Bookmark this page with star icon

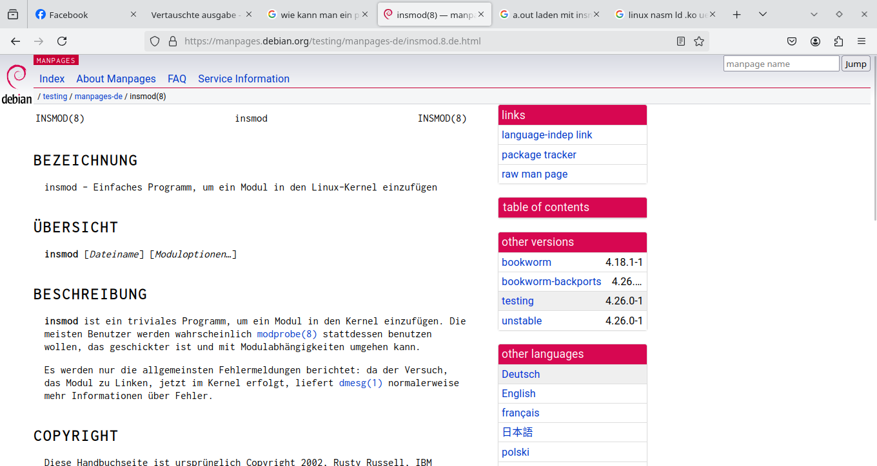pyautogui.click(x=699, y=41)
